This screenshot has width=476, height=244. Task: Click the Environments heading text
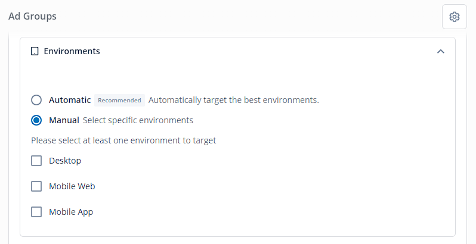coord(72,51)
